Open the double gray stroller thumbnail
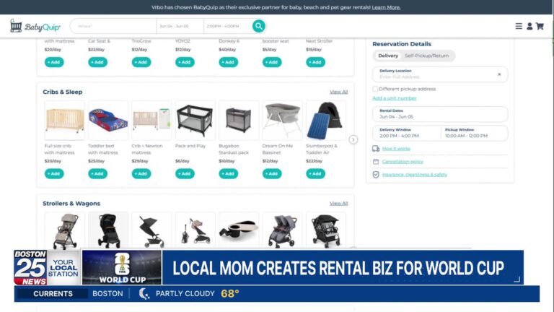 point(282,230)
